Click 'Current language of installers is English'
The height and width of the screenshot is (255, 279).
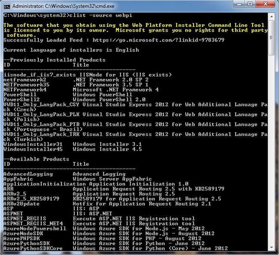tap(71, 50)
